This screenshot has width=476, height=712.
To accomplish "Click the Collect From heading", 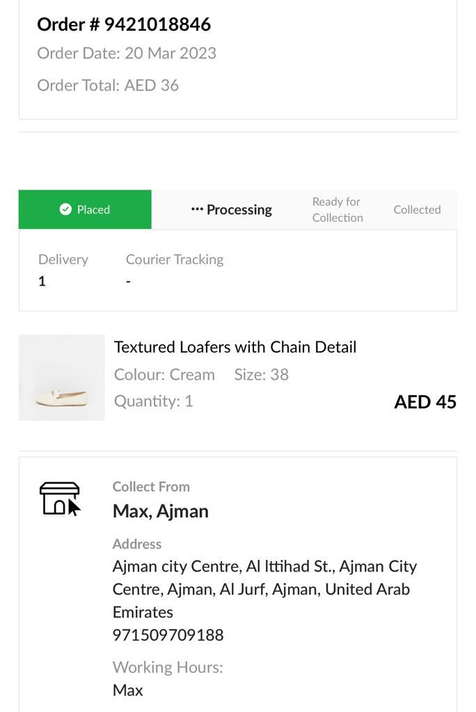I will coord(151,487).
